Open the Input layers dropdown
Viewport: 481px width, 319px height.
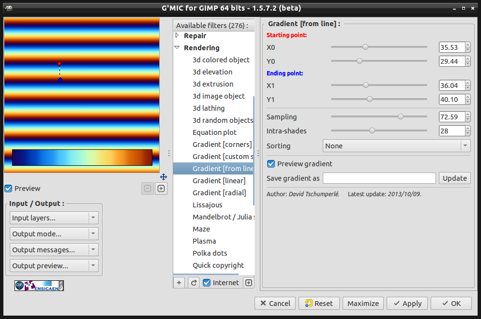54,218
